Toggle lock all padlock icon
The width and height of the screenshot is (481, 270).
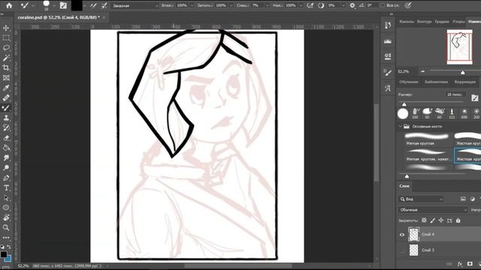tap(458, 220)
